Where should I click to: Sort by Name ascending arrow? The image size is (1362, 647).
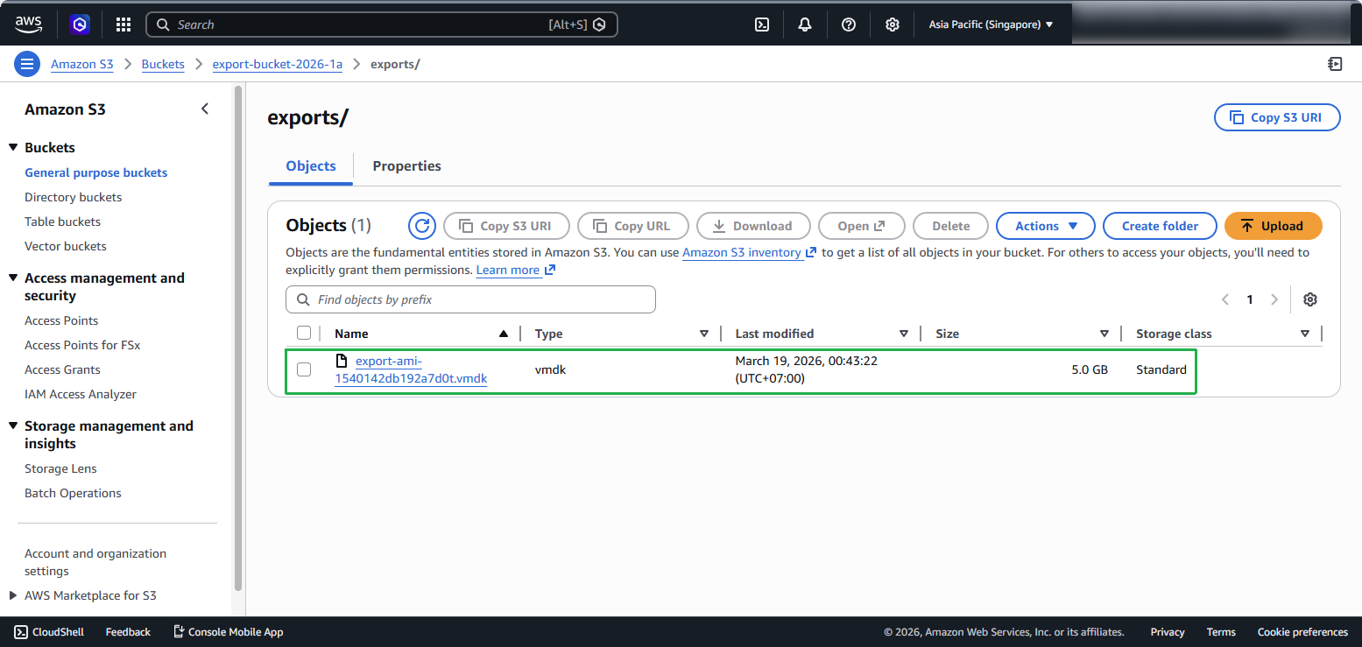tap(503, 334)
